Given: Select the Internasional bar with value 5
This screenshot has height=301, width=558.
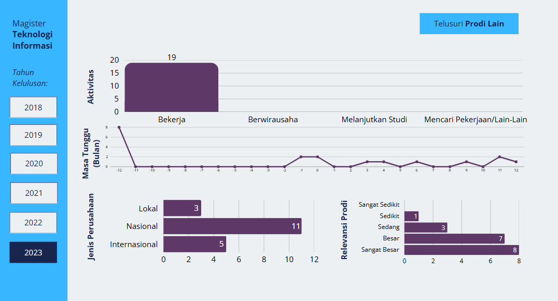Looking at the screenshot, I should click(194, 244).
